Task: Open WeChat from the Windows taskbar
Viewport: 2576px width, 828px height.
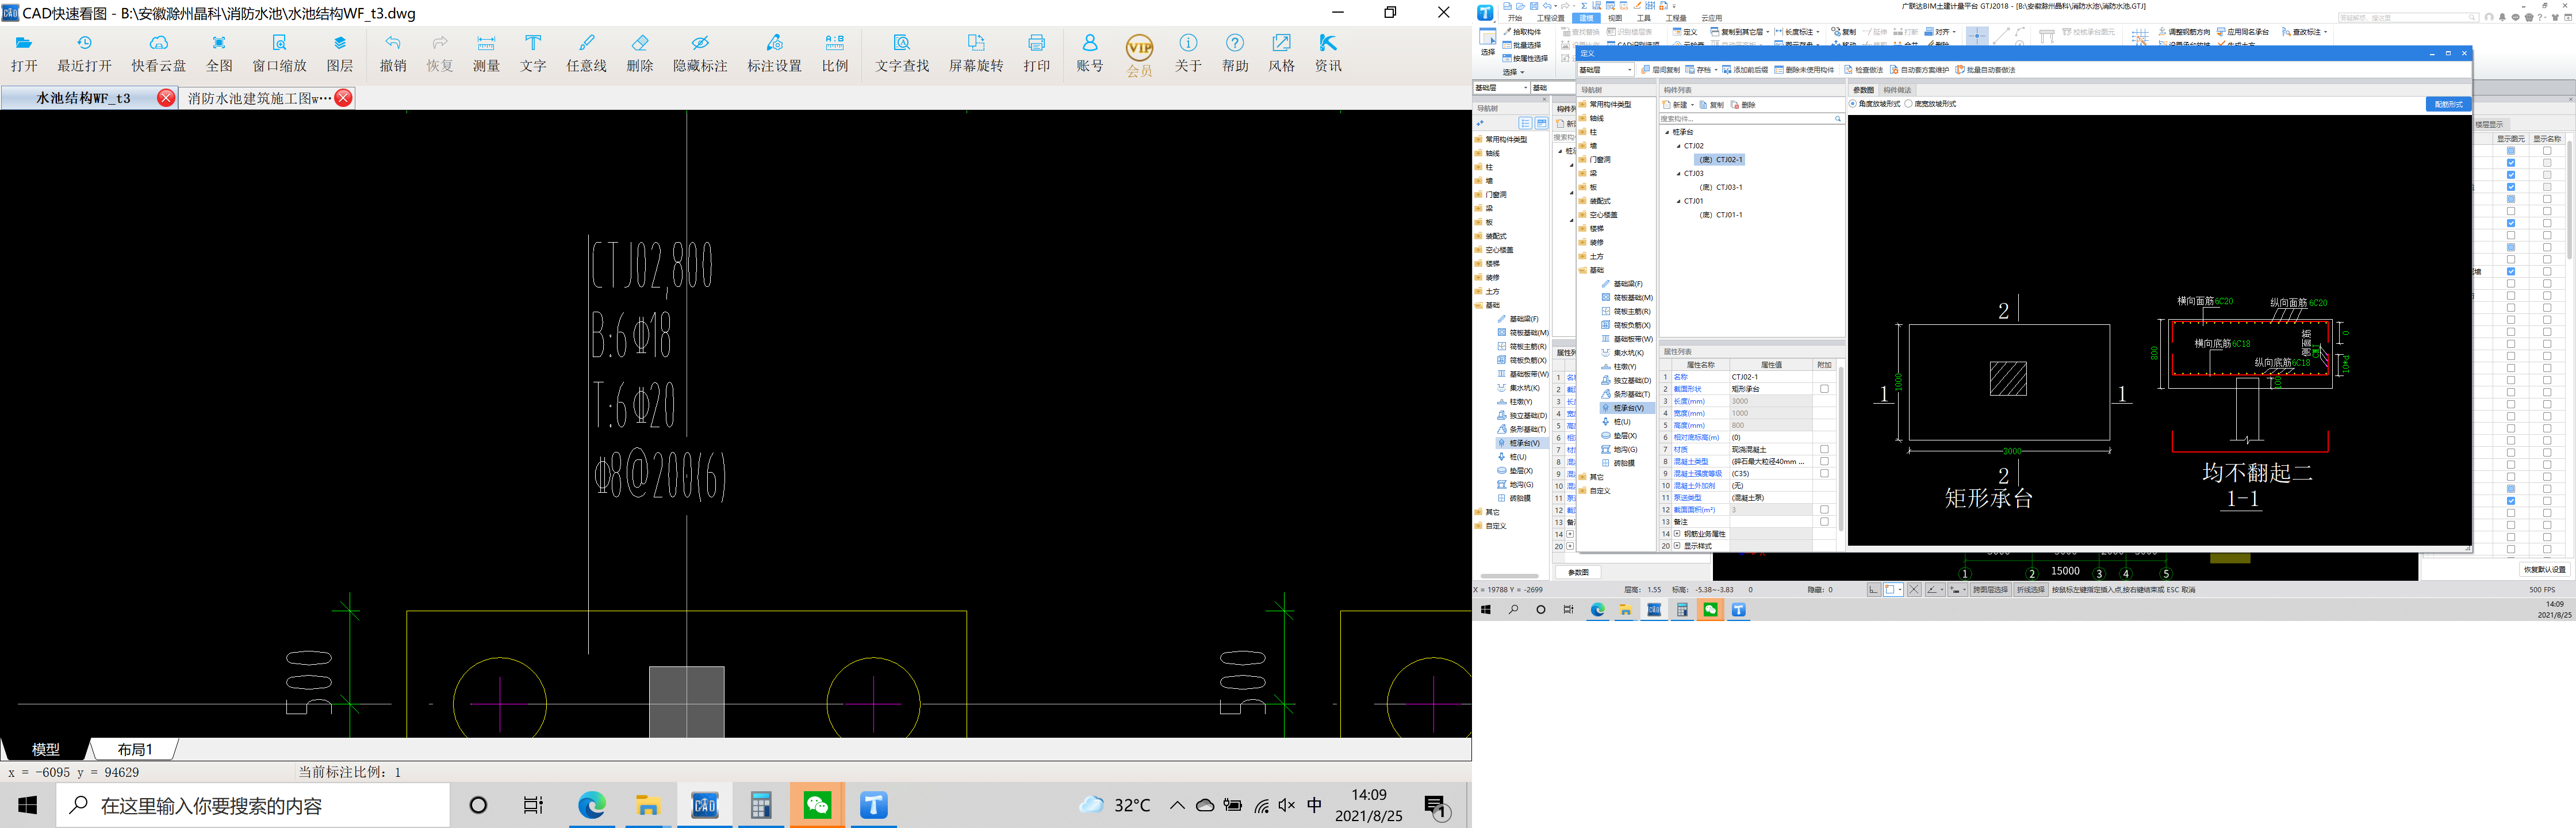Action: click(x=817, y=805)
